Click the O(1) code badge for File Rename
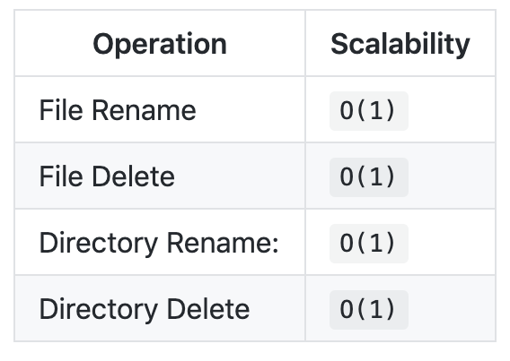Viewport: 510px width, 361px height. 369,111
